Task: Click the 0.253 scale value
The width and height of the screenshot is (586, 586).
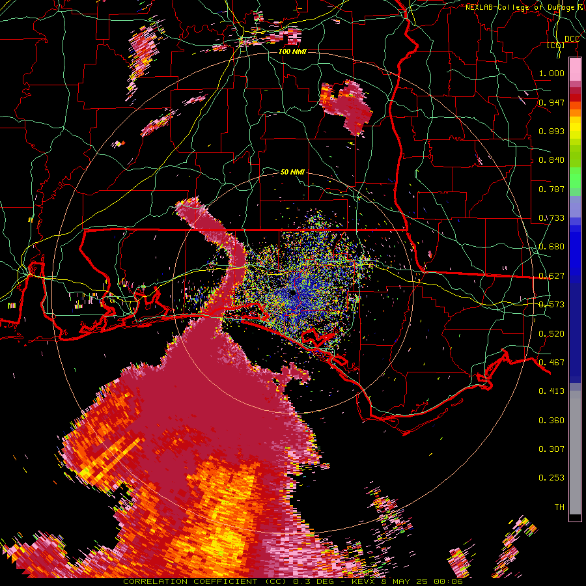Action: point(551,478)
